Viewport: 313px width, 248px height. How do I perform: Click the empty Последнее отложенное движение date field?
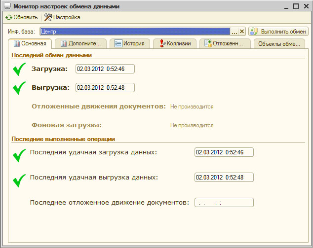(224, 203)
